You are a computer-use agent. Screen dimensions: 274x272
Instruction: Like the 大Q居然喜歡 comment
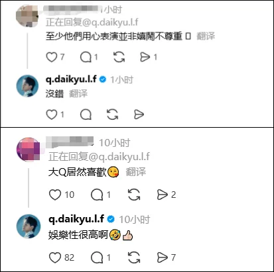(x=55, y=195)
